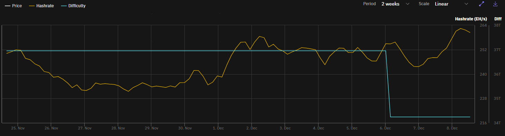Toggle the Price series legend

[13, 6]
